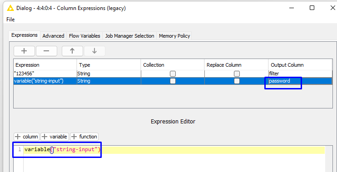Minimize the Column Expressions dialog window
This screenshot has width=337, height=172.
(x=292, y=8)
